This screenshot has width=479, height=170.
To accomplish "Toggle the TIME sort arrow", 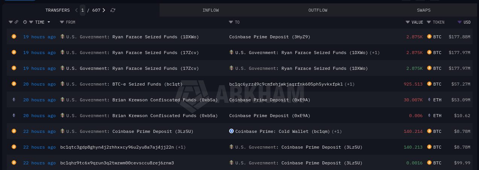I will [x=49, y=22].
